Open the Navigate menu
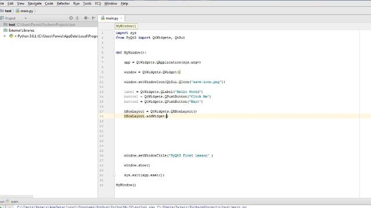 click(x=35, y=3)
